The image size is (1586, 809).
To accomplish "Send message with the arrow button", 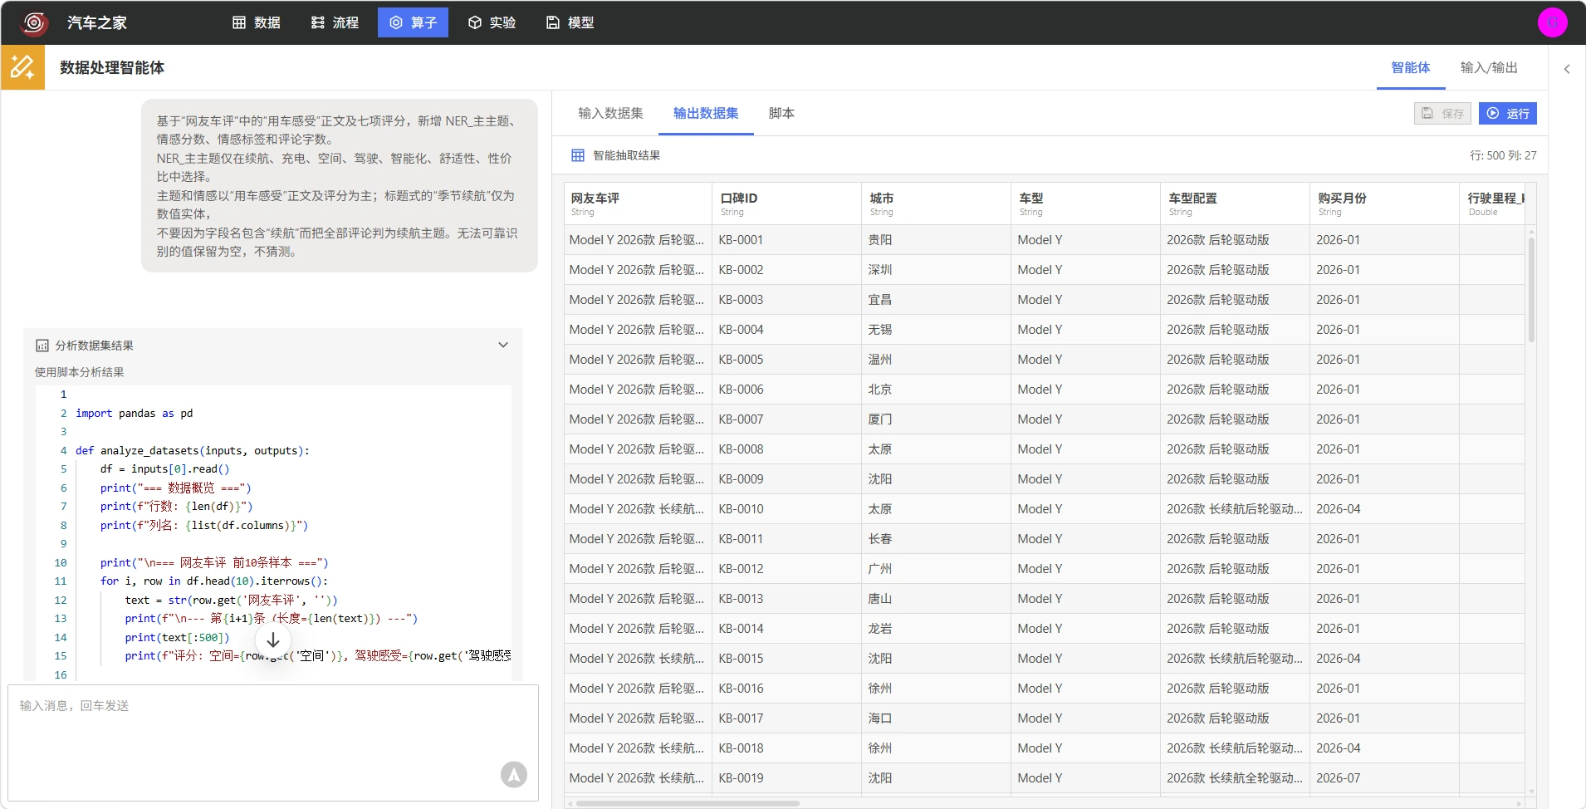I will (514, 774).
